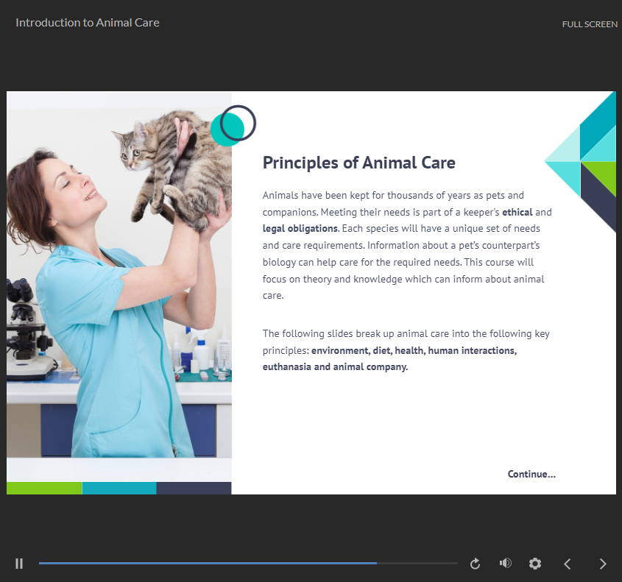622x582 pixels.
Task: Mute audio via the speaker icon
Action: coord(505,563)
